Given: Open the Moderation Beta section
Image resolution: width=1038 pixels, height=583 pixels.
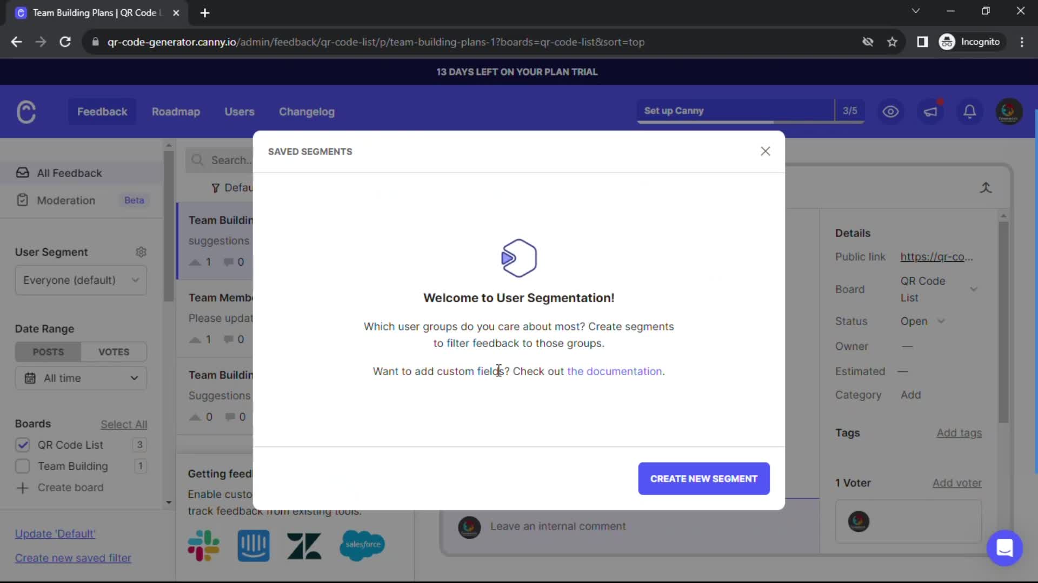Looking at the screenshot, I should (x=65, y=200).
